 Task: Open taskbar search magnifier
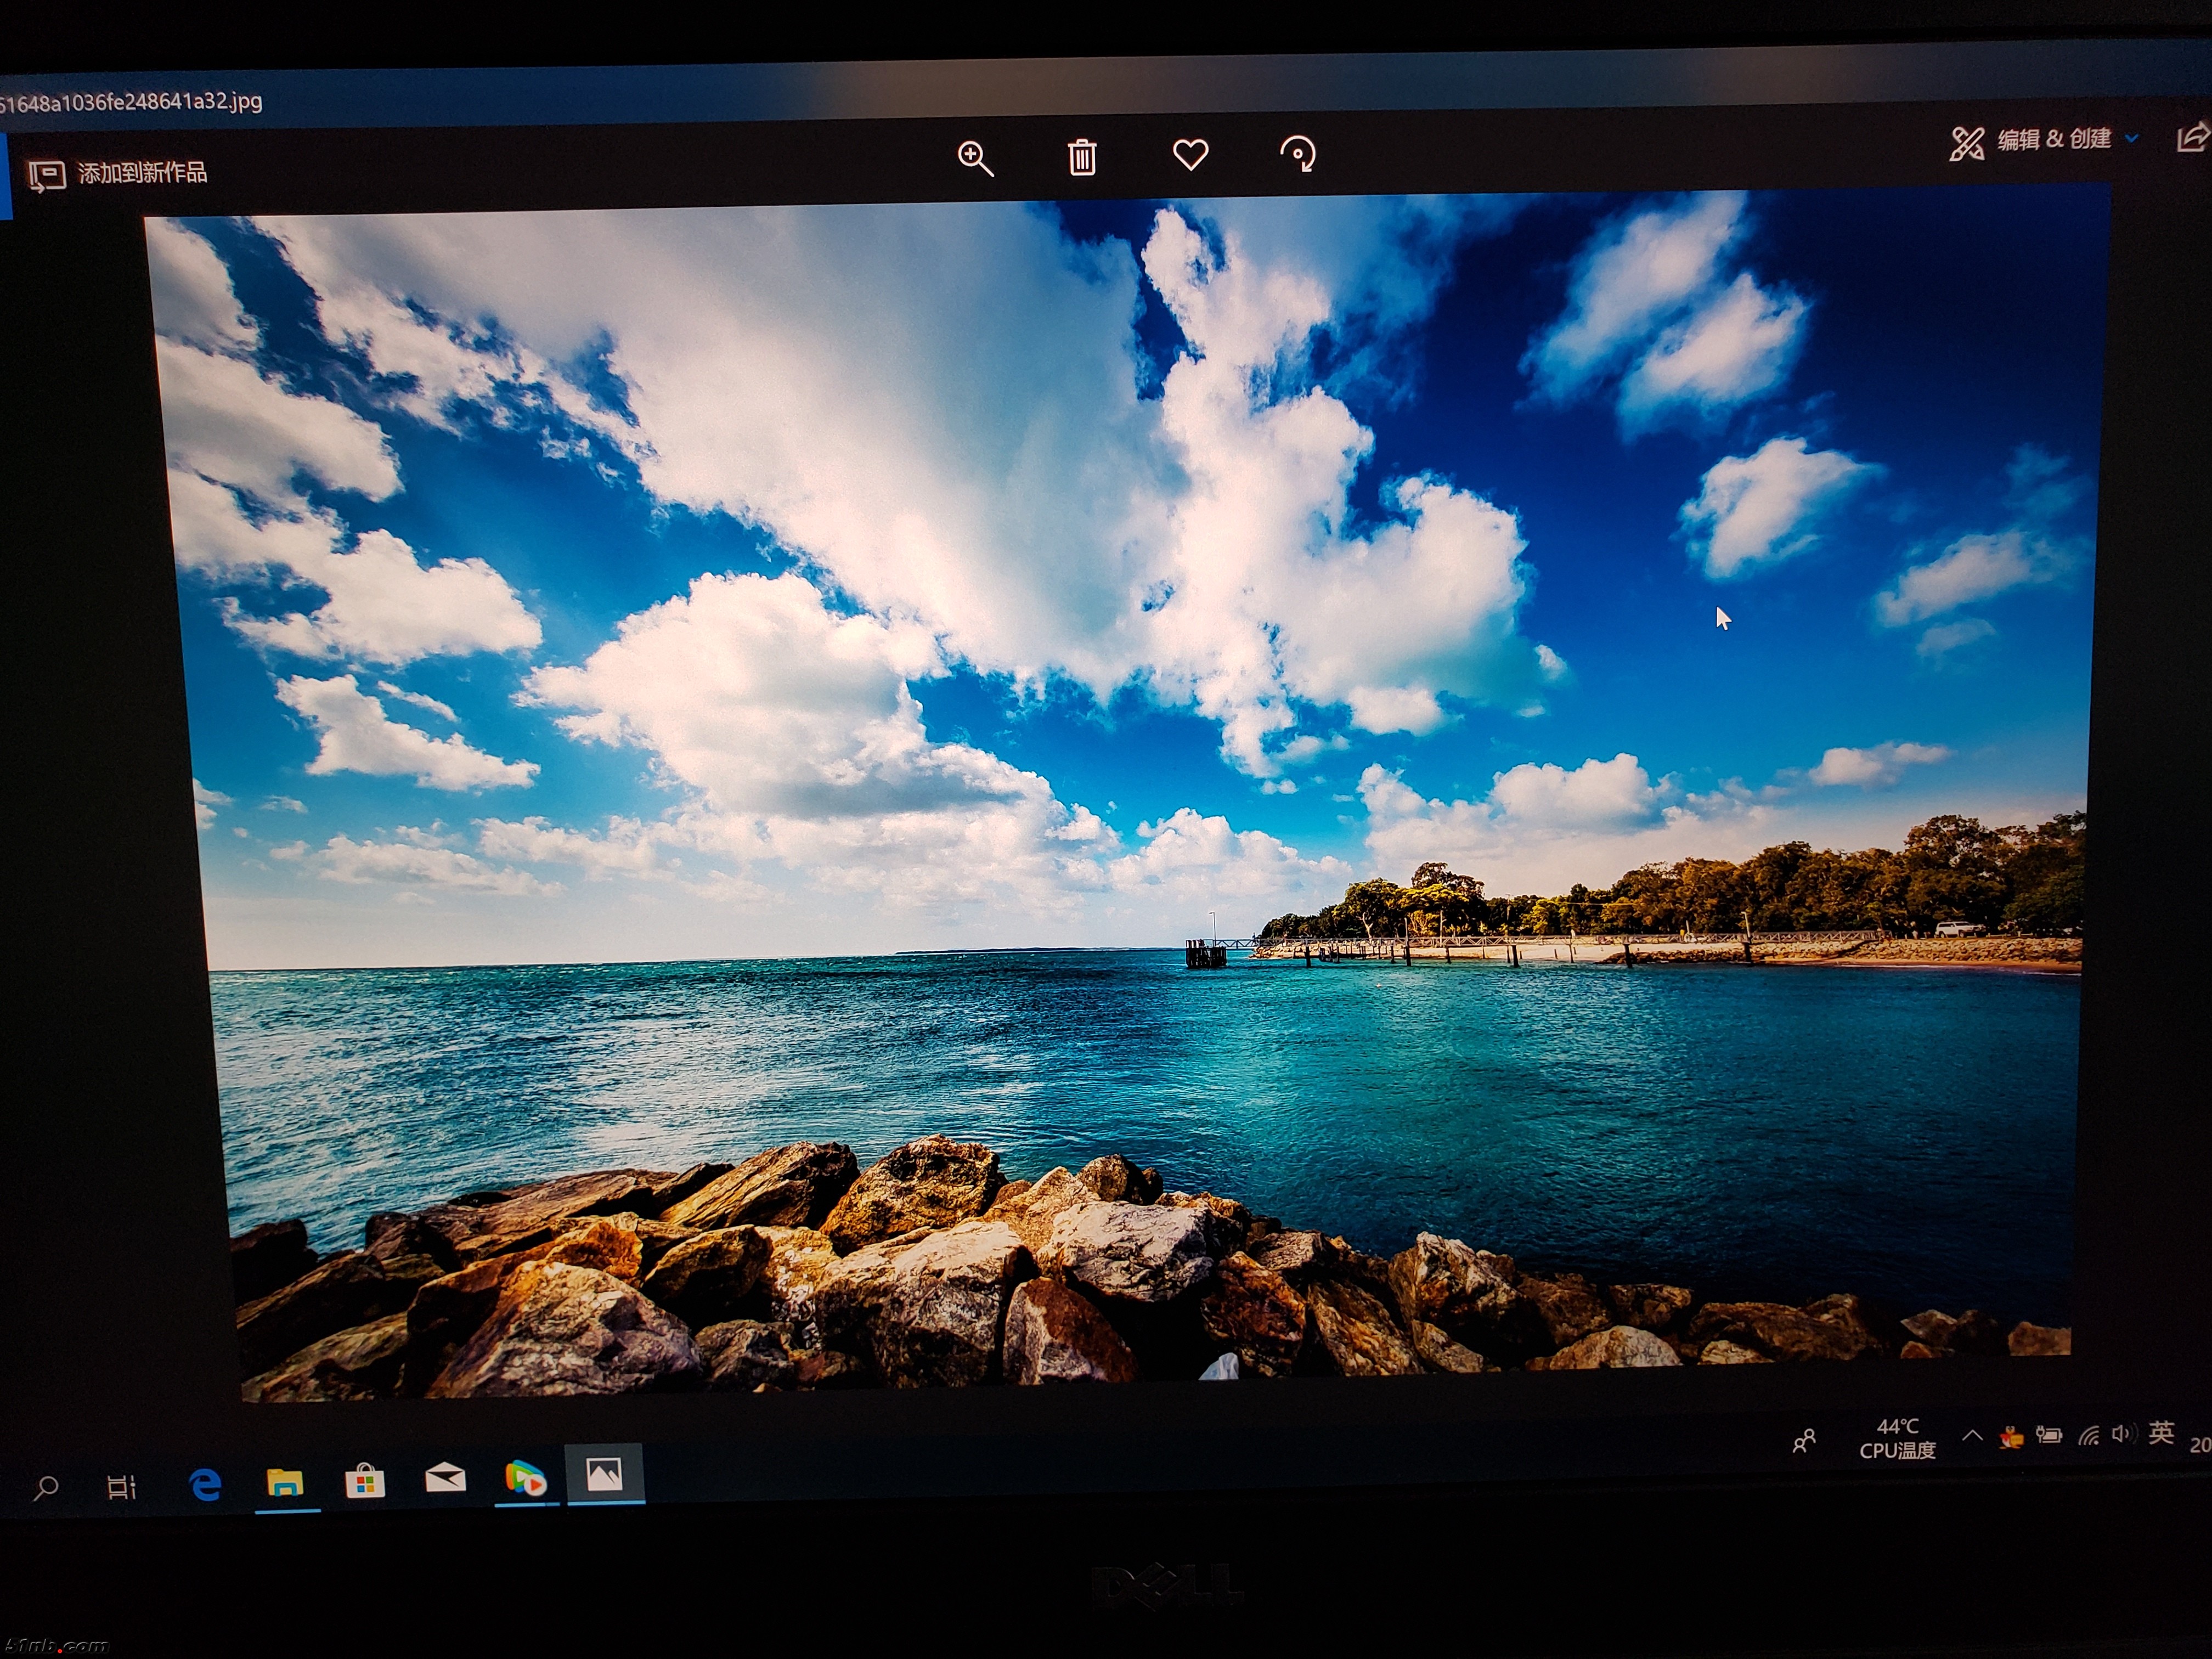[x=45, y=1488]
